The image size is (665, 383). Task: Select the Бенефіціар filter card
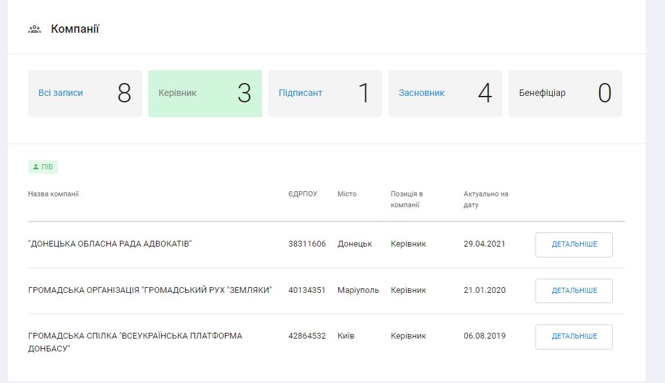pyautogui.click(x=565, y=93)
